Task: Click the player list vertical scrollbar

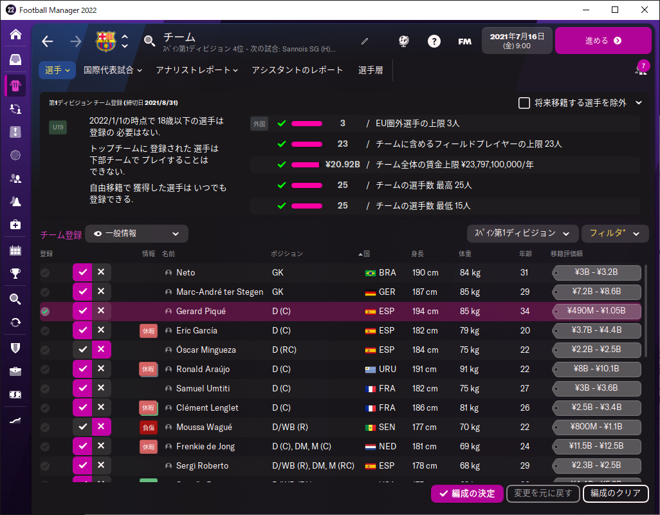Action: point(646,312)
